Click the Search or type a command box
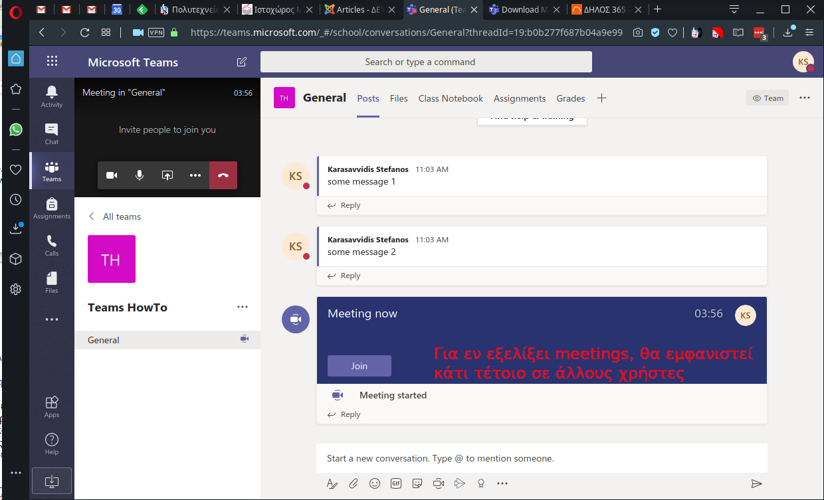 click(426, 62)
